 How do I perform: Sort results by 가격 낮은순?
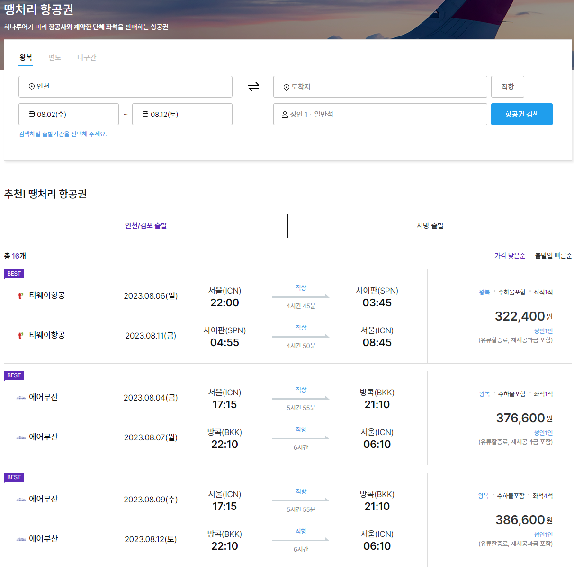(510, 256)
